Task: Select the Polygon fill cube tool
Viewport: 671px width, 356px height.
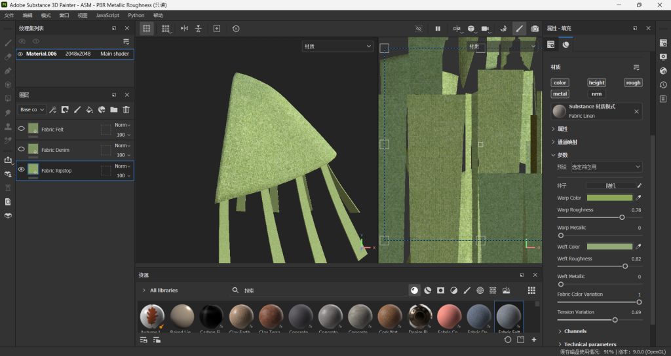Action: (x=8, y=84)
